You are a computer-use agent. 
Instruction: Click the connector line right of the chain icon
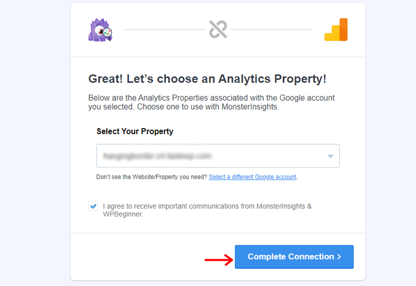point(271,30)
